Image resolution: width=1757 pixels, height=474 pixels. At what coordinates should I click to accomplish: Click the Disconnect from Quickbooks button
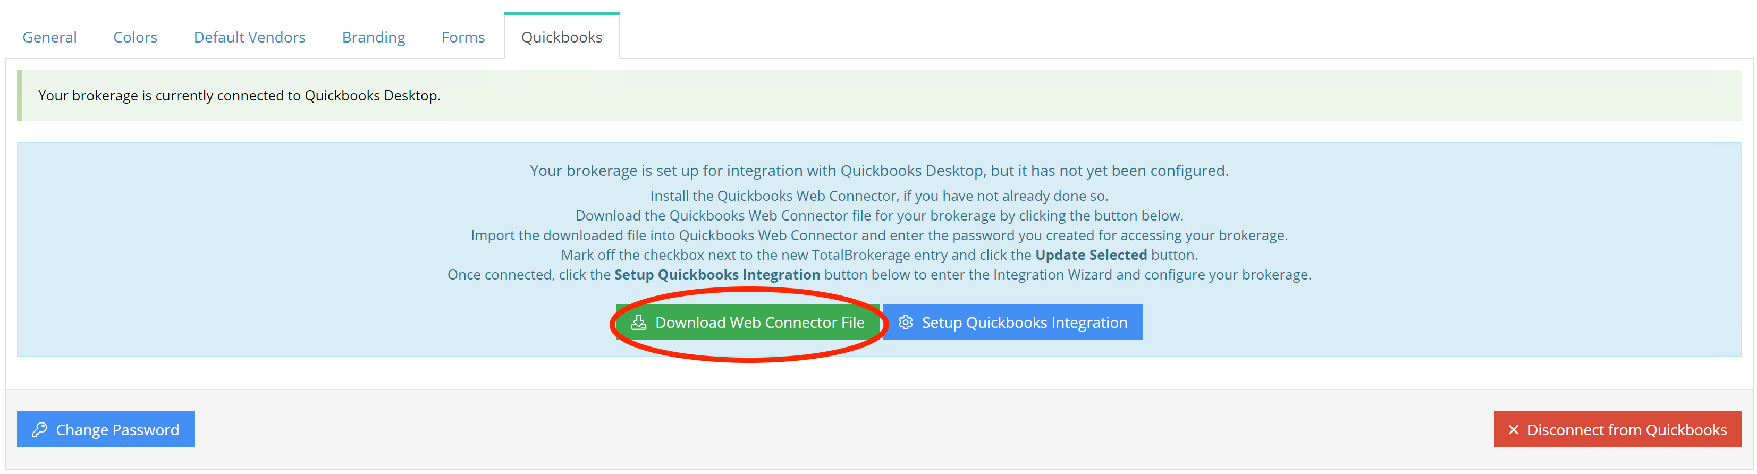click(1617, 429)
